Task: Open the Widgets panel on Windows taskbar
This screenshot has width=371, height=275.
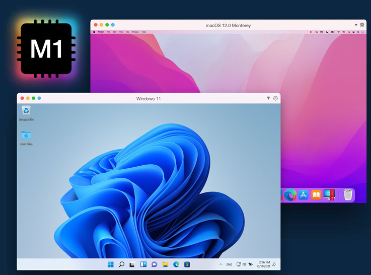Action: (x=143, y=264)
